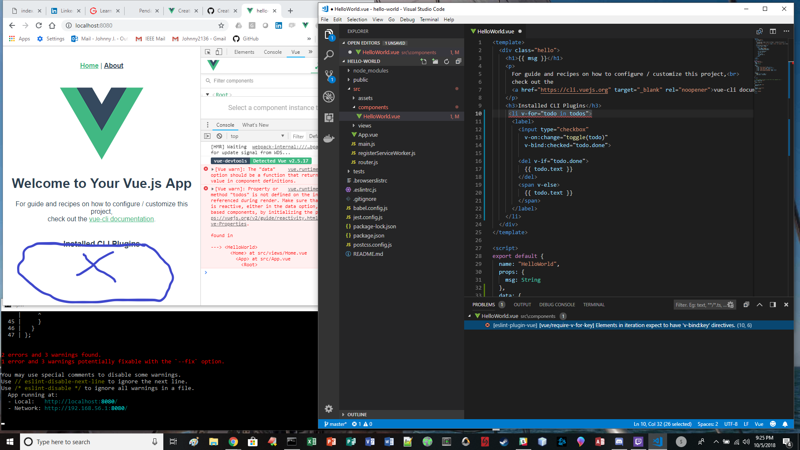Click the About link on page
The image size is (800, 450).
point(113,65)
